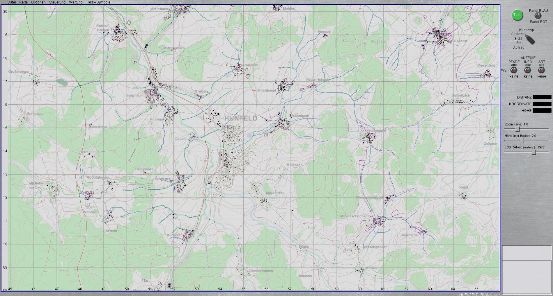553x296 pixels.
Task: Click the black KOORDINATE readout field
Action: [x=542, y=104]
